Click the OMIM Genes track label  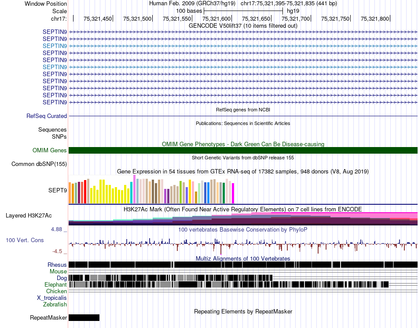click(x=50, y=151)
